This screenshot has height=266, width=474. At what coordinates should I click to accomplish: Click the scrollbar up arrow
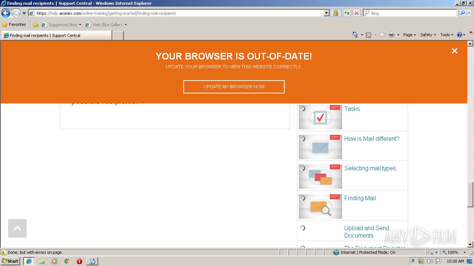click(470, 43)
